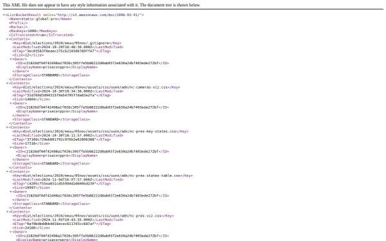
Task: Click the Size 17316 line
Action: (32, 143)
